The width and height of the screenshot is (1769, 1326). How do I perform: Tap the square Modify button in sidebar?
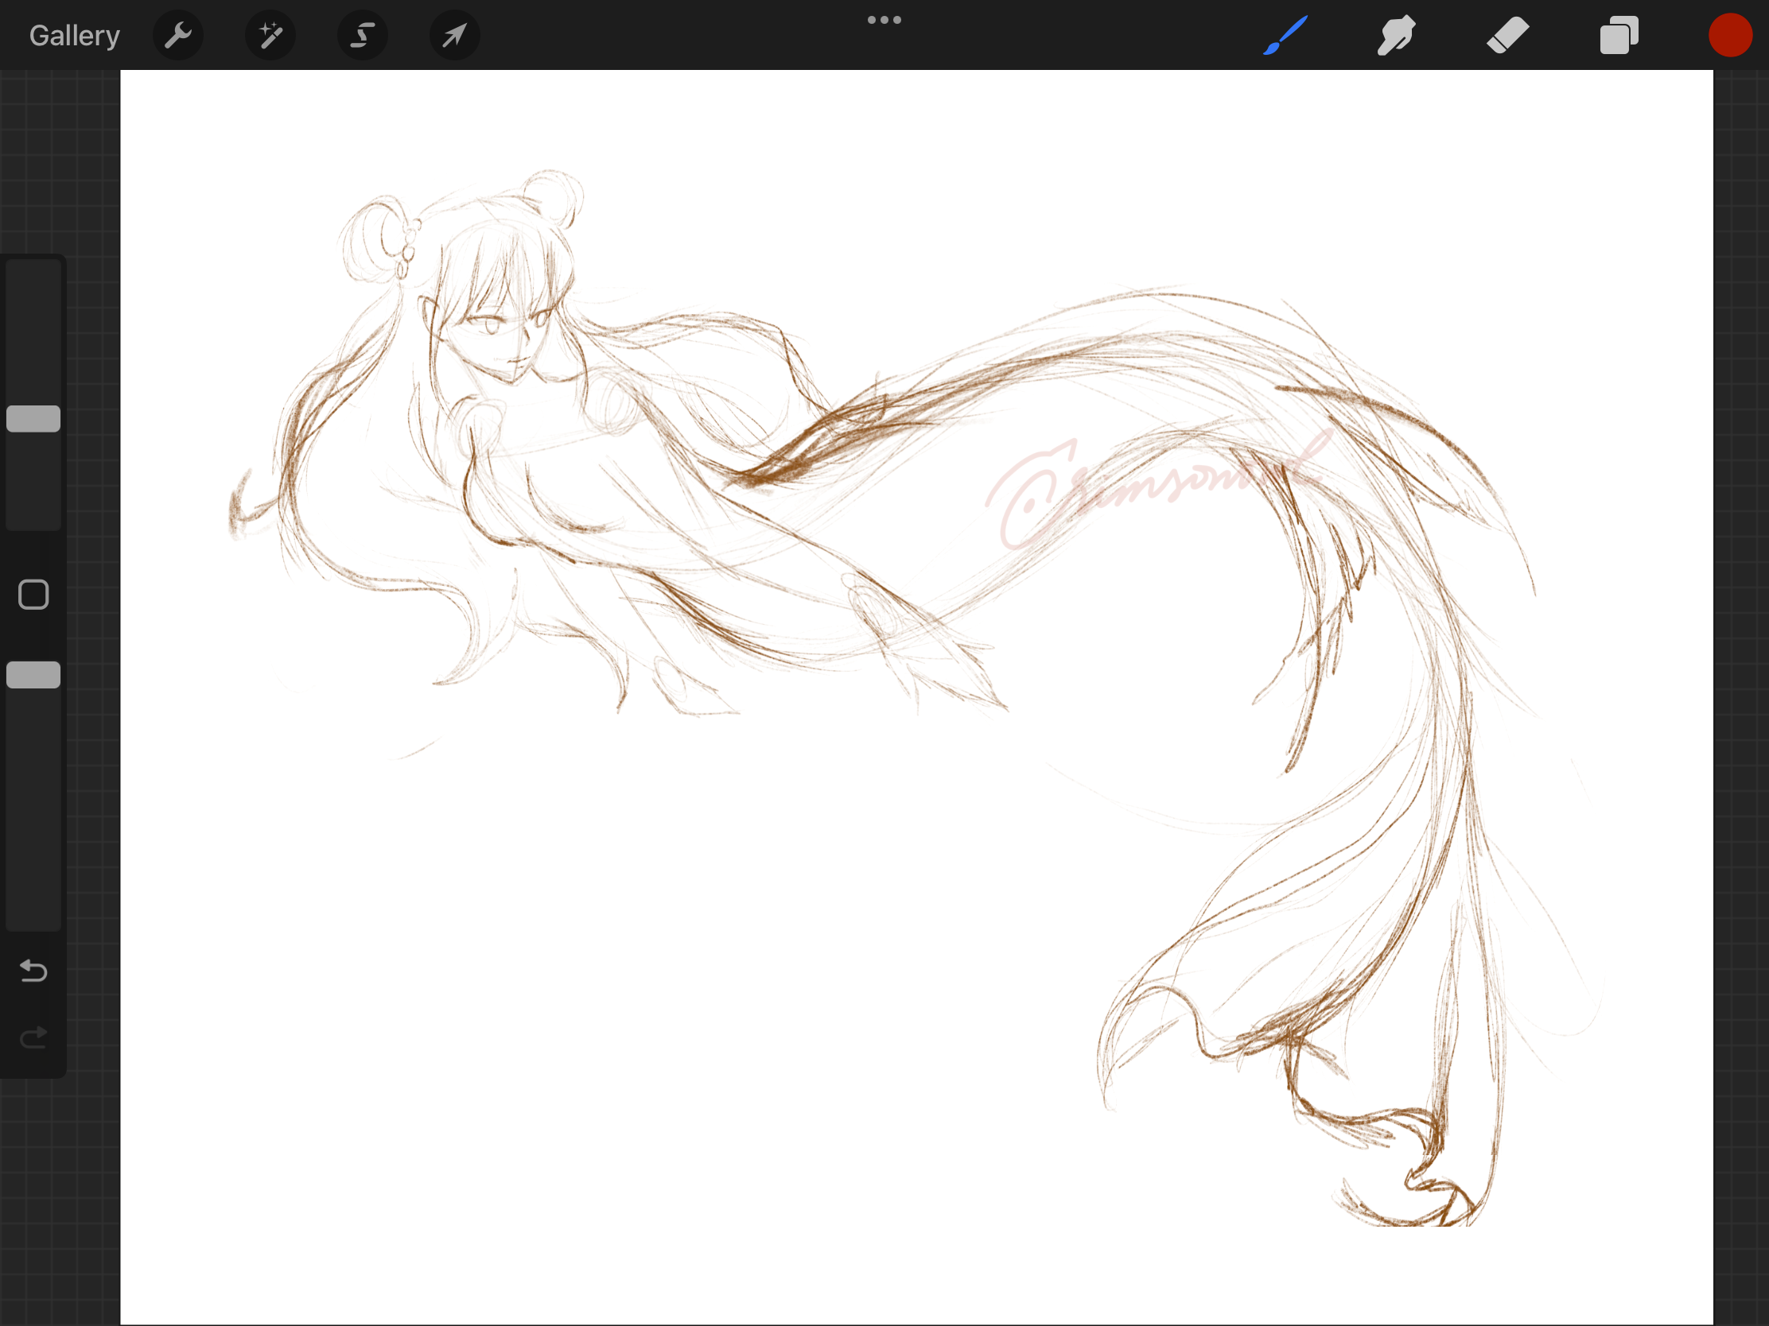click(x=33, y=595)
